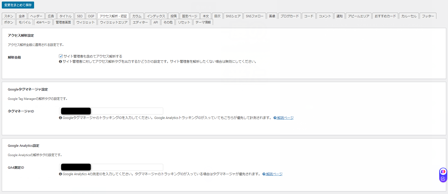Select the アピールエリア tab
The width and height of the screenshot is (448, 194).
tap(359, 16)
